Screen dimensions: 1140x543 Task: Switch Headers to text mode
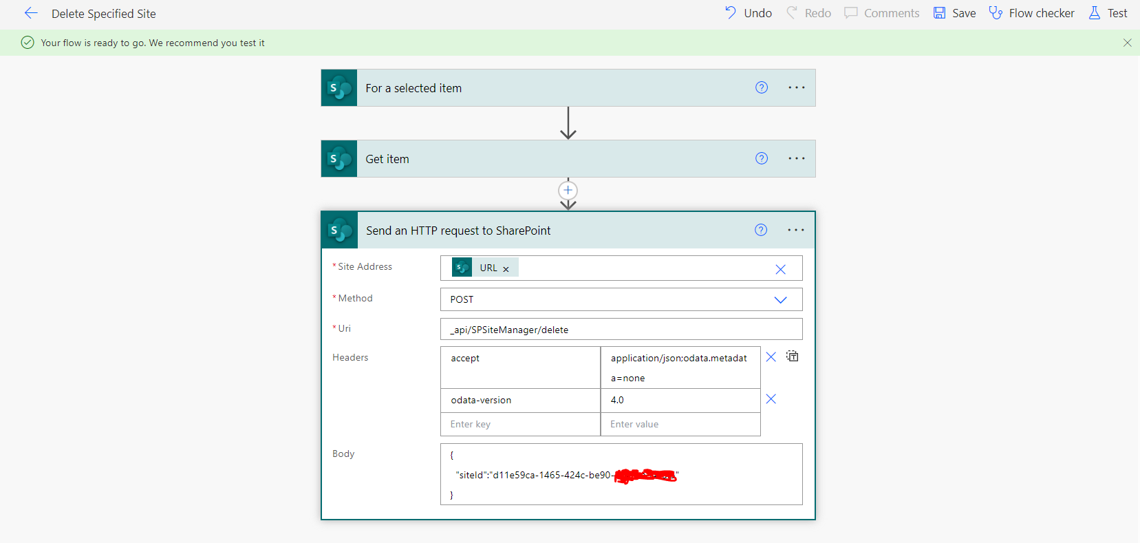tap(793, 356)
